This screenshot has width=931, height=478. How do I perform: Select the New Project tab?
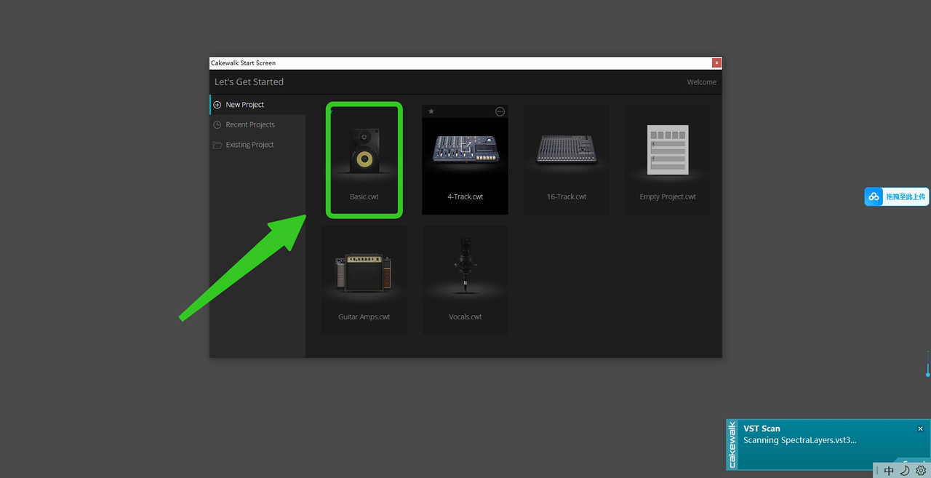click(257, 105)
